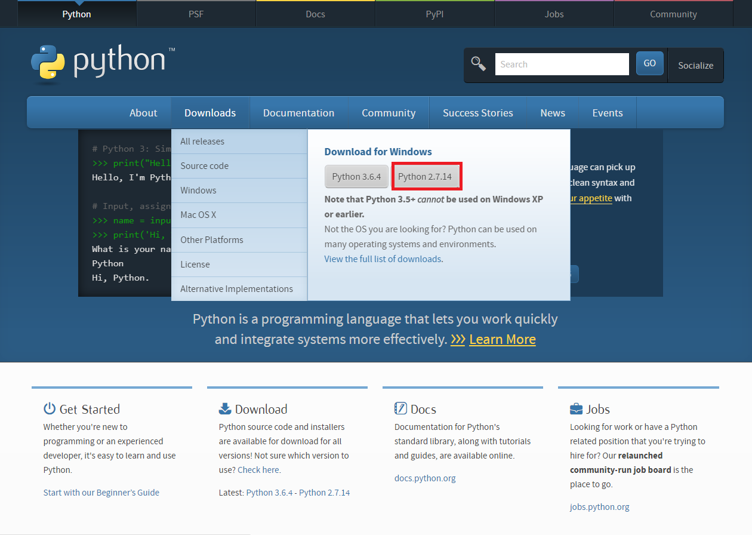Select Windows in Downloads submenu

tap(239, 190)
